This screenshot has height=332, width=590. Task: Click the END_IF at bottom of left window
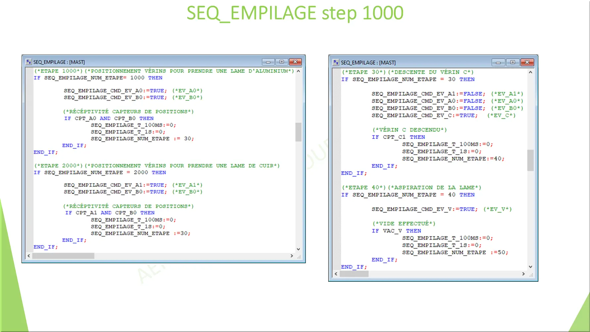tap(45, 247)
